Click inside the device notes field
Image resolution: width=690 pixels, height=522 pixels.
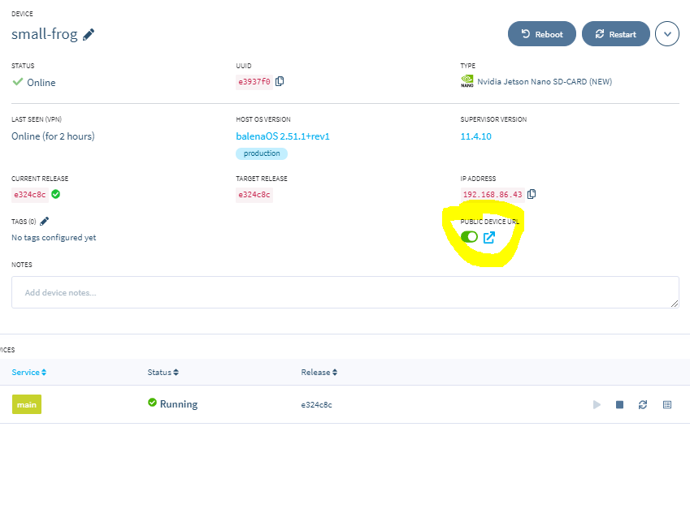click(345, 291)
